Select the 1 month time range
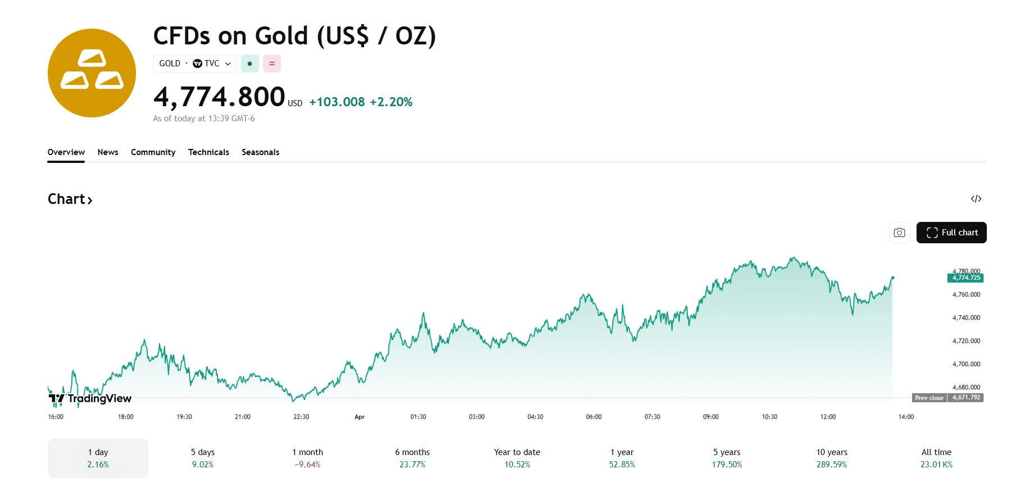Screen dimensions: 1034x500 pyautogui.click(x=307, y=458)
